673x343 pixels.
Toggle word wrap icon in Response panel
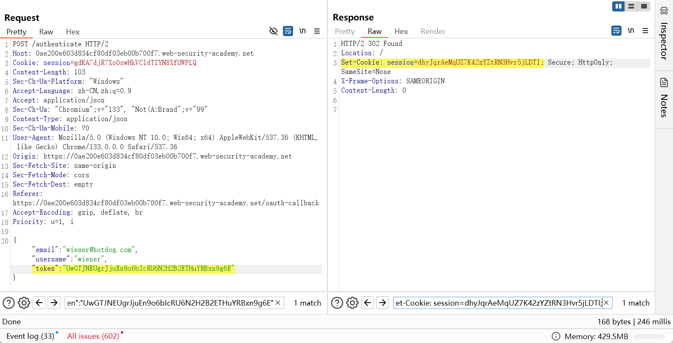click(x=616, y=31)
